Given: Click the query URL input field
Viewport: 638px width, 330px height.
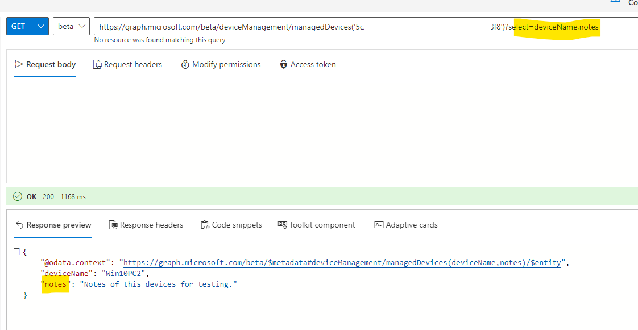Looking at the screenshot, I should 366,26.
